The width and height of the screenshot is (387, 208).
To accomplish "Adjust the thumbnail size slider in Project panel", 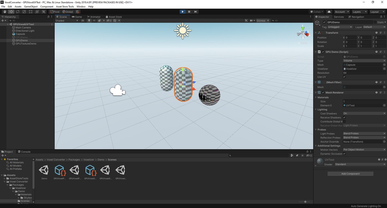I will (x=305, y=202).
